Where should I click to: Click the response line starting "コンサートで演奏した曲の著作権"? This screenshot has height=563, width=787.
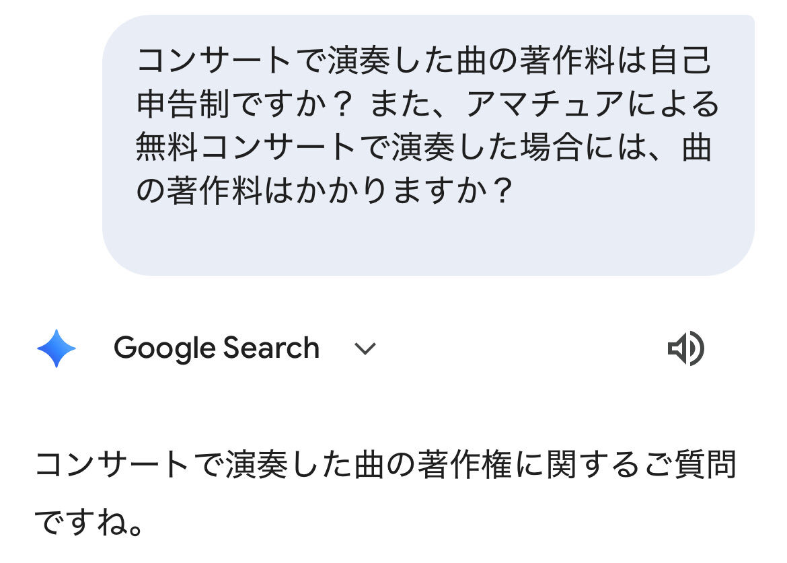(x=385, y=465)
